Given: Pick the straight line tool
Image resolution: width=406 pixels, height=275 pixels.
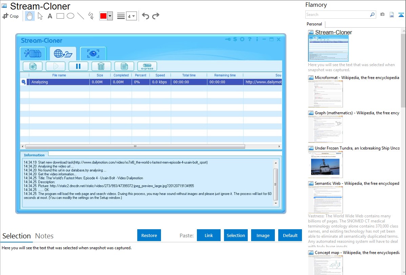Looking at the screenshot, I should pyautogui.click(x=81, y=16).
